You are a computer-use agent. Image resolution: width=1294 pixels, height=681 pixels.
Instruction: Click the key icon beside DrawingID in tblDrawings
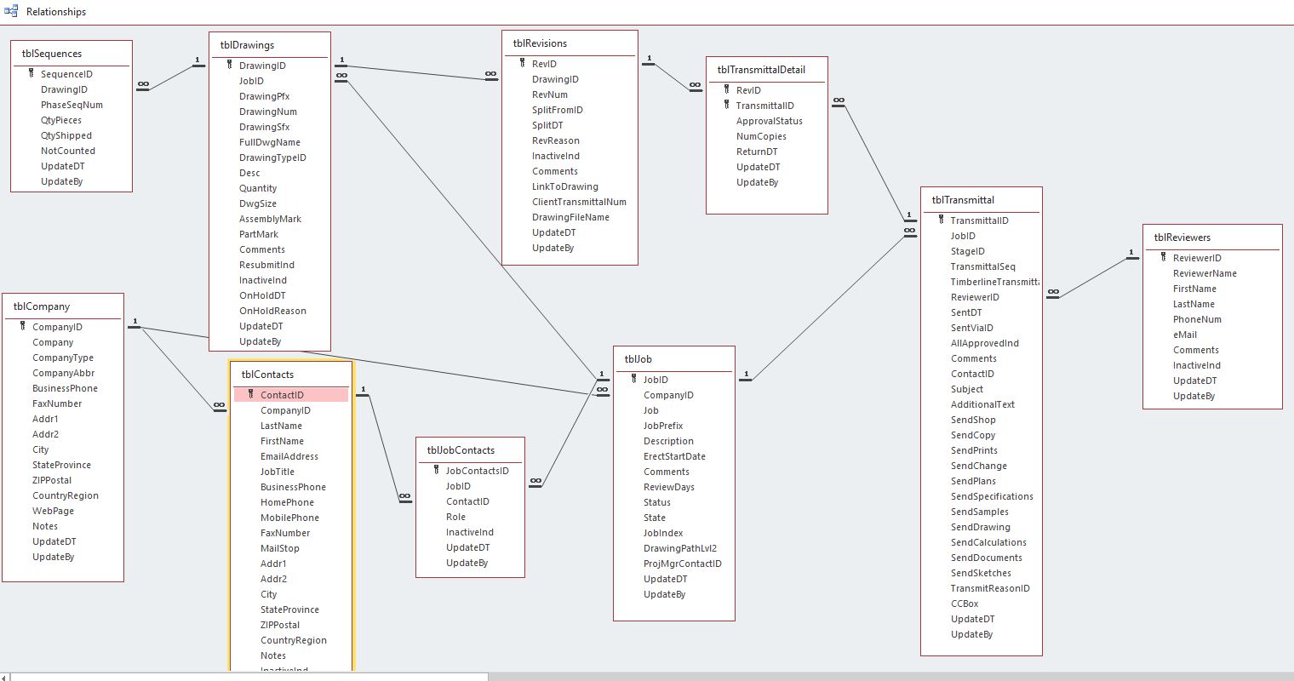click(229, 66)
